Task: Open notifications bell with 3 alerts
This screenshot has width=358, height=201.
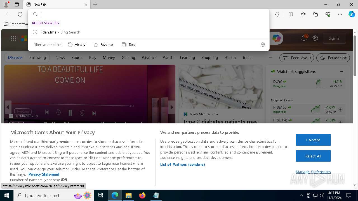Action: pyautogui.click(x=304, y=38)
